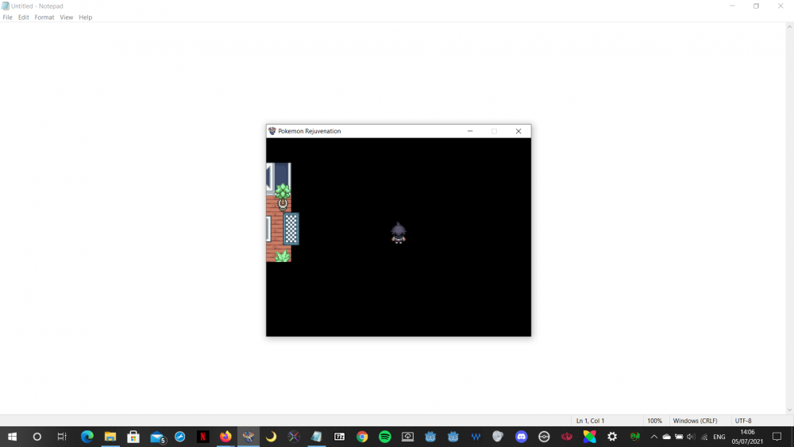Open Notepad's Format menu
Image resolution: width=794 pixels, height=447 pixels.
pyautogui.click(x=44, y=17)
